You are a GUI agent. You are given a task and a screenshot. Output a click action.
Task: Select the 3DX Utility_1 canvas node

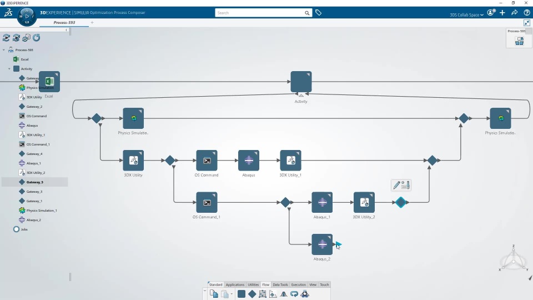tap(290, 160)
